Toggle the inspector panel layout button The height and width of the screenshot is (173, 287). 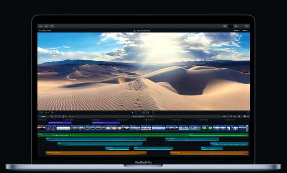(x=236, y=26)
